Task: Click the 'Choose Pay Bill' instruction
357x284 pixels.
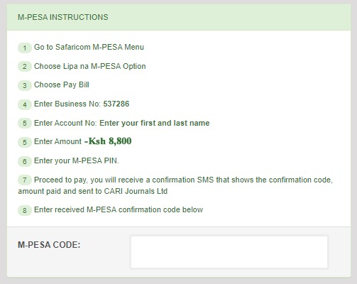Action: pos(62,84)
